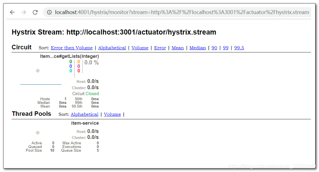Reload the page with refresh icon
Viewport: 319px width, 172px height.
(x=35, y=13)
